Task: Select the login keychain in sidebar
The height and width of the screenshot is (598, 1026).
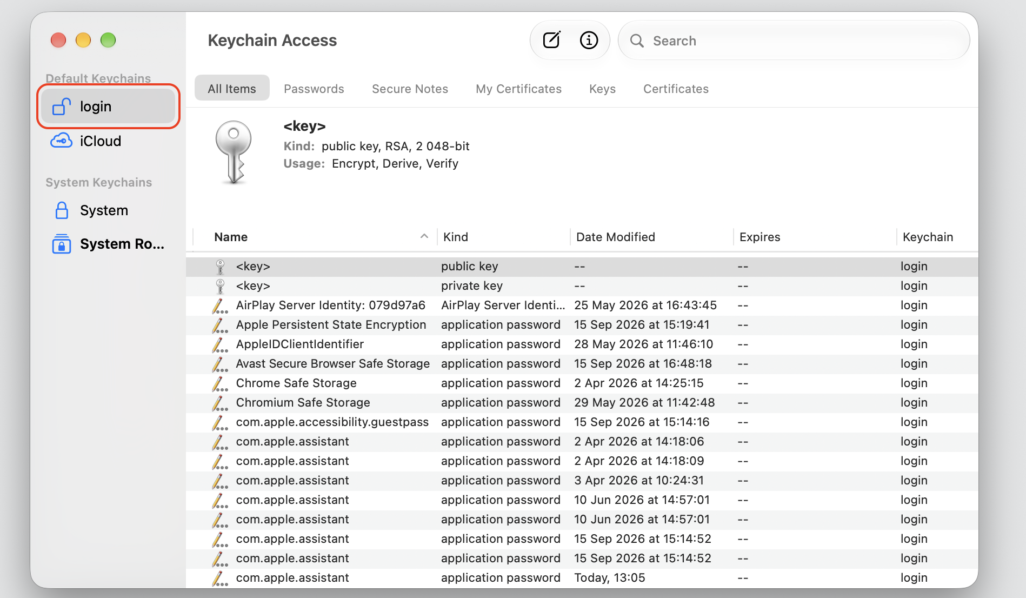Action: point(108,107)
